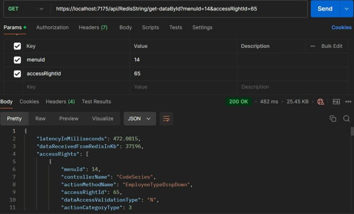354x214 pixels.
Task: Switch to the Authorization tab
Action: click(52, 27)
